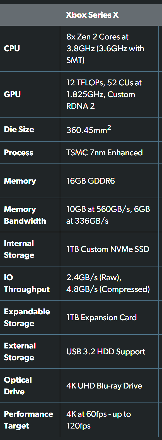The height and width of the screenshot is (440, 162).
Task: Click the 1TB Custom NVMe SSD value
Action: tap(108, 249)
